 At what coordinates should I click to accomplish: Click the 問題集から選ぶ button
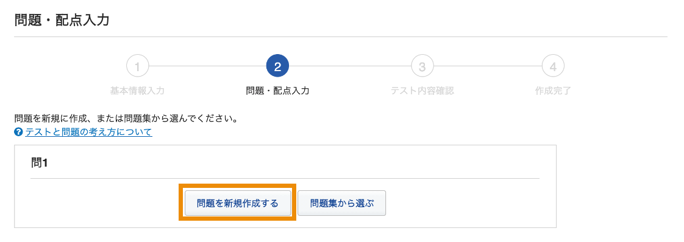click(x=342, y=203)
